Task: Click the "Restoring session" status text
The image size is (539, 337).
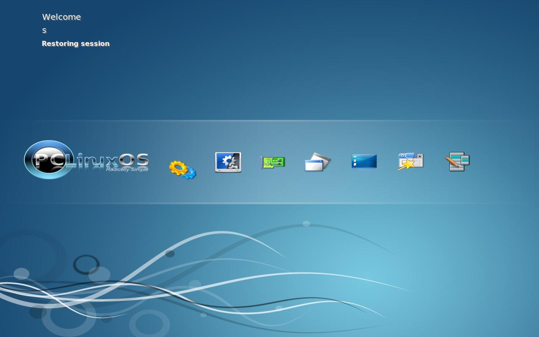Action: pyautogui.click(x=76, y=44)
